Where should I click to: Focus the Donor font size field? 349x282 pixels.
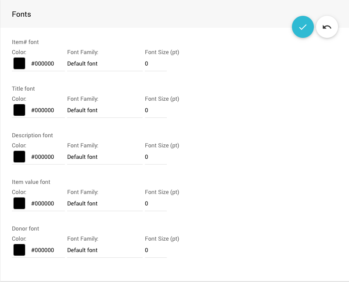coord(155,250)
